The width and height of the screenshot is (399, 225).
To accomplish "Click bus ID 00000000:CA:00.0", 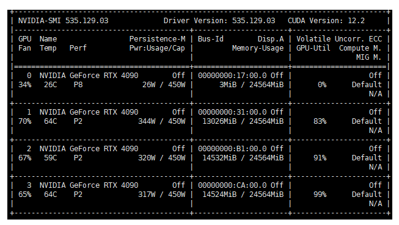I will point(232,185).
